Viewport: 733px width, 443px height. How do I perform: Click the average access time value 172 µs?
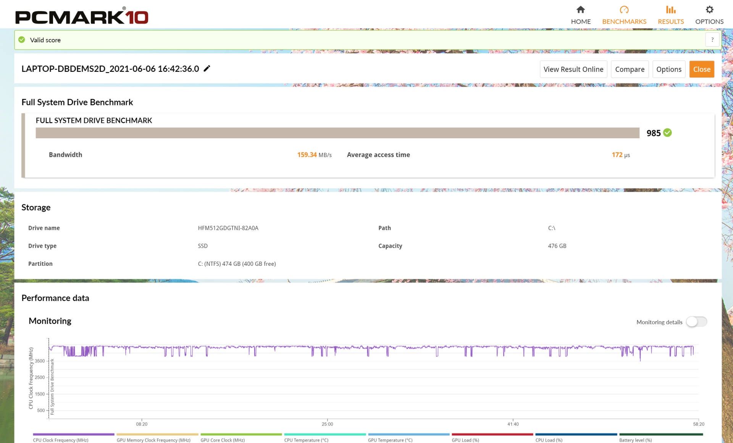[x=621, y=155]
